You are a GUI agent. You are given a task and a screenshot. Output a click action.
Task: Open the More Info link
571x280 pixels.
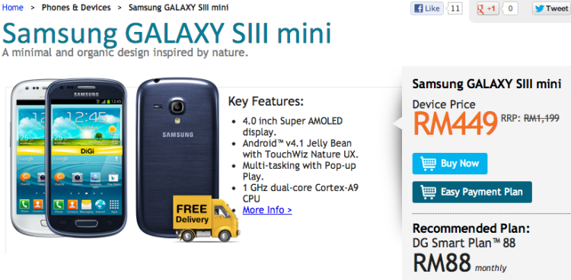point(267,210)
